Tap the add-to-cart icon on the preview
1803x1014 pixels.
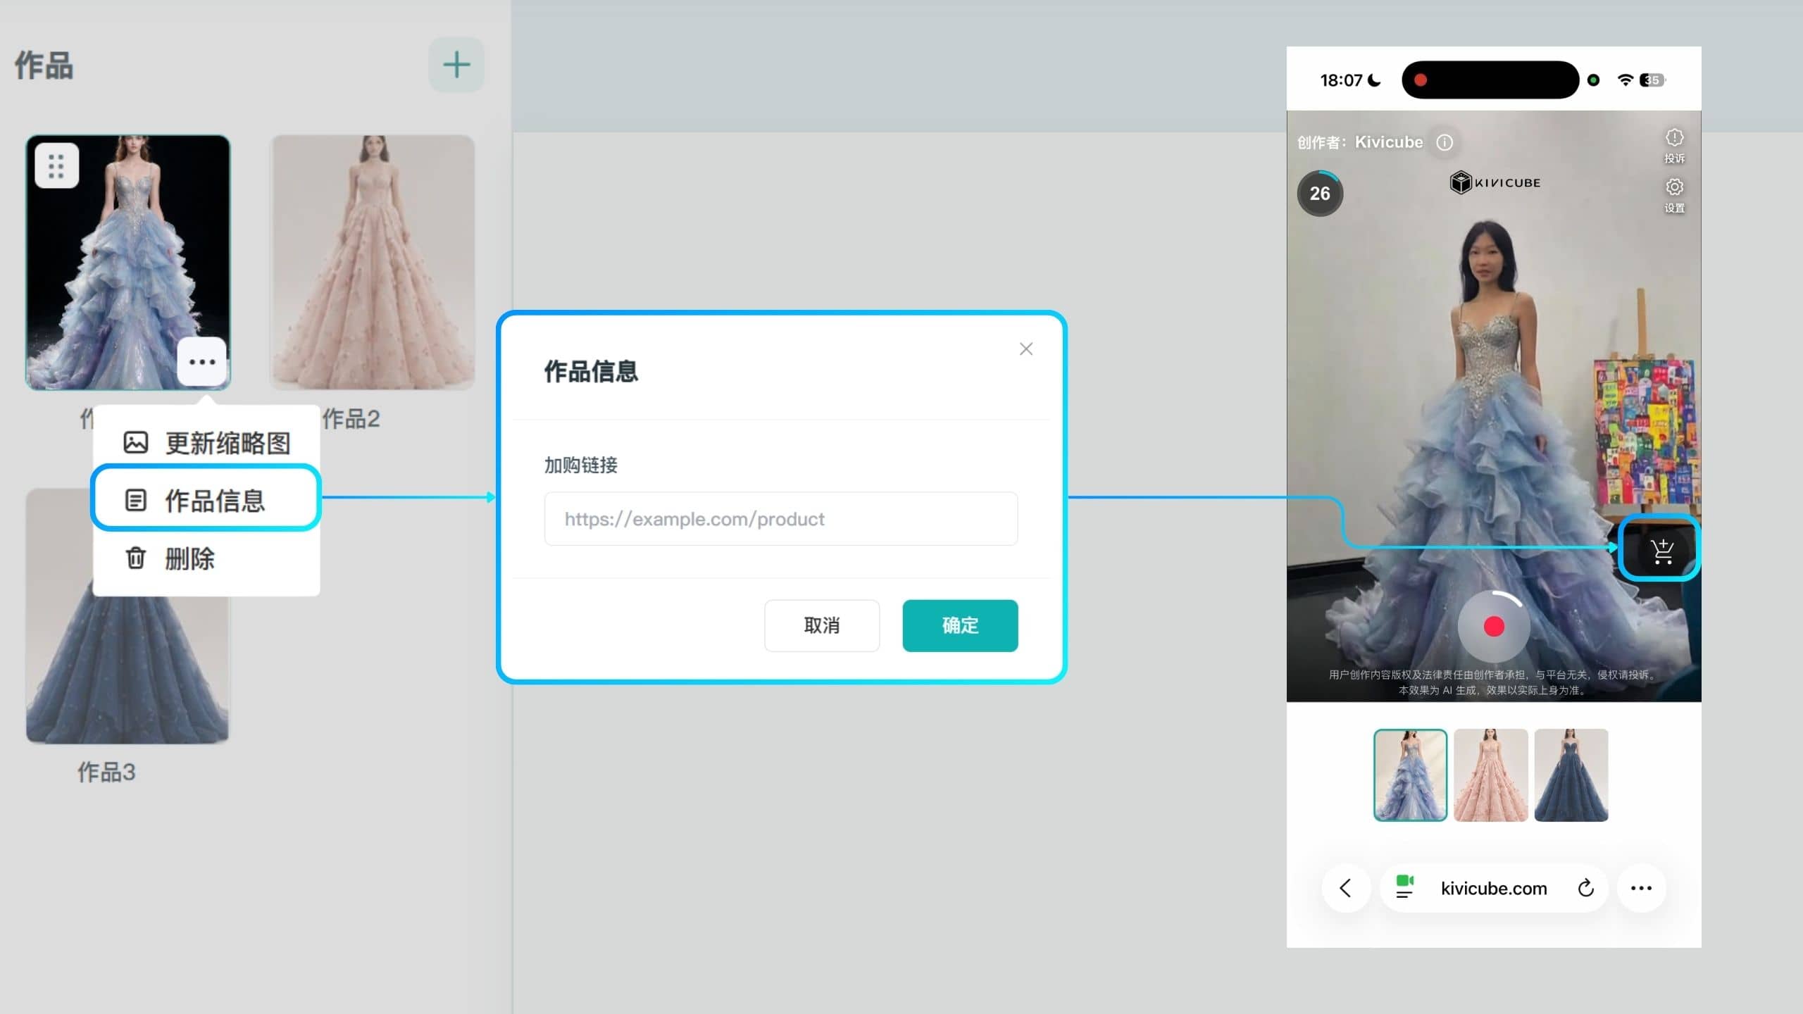1662,551
